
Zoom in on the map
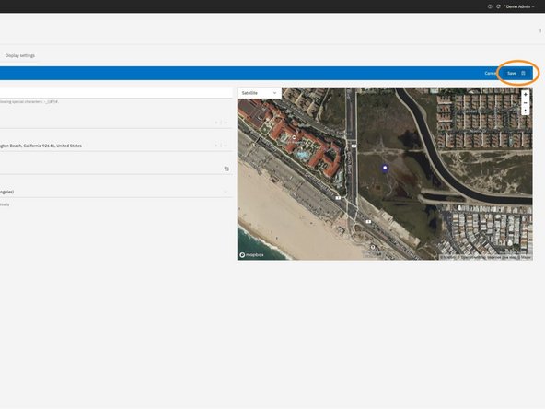tap(525, 94)
